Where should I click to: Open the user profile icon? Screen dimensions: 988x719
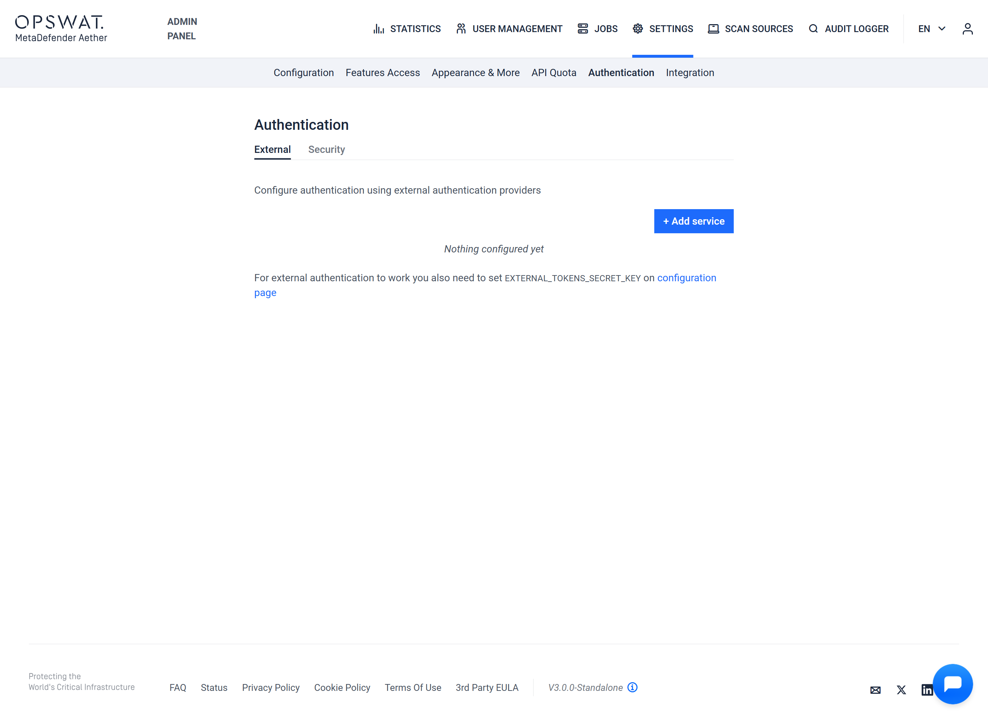967,29
